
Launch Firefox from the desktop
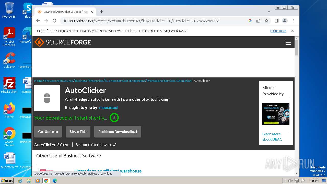point(9,110)
